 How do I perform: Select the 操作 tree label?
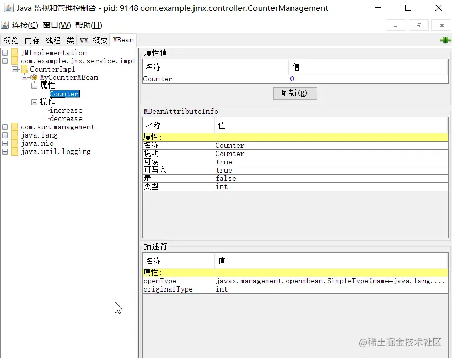tap(47, 102)
